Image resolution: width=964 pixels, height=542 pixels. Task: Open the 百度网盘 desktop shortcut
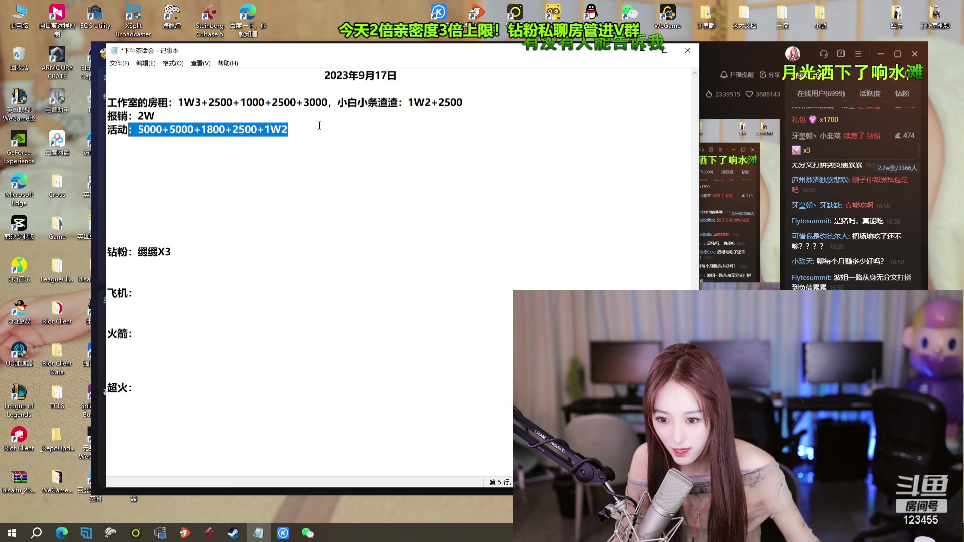click(57, 143)
